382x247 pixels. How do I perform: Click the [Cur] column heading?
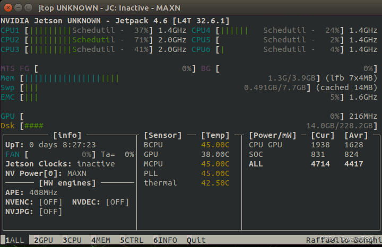pyautogui.click(x=323, y=135)
